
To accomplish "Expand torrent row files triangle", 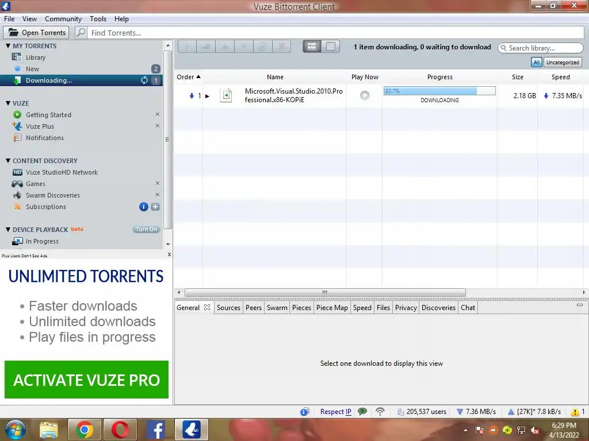I will [207, 96].
